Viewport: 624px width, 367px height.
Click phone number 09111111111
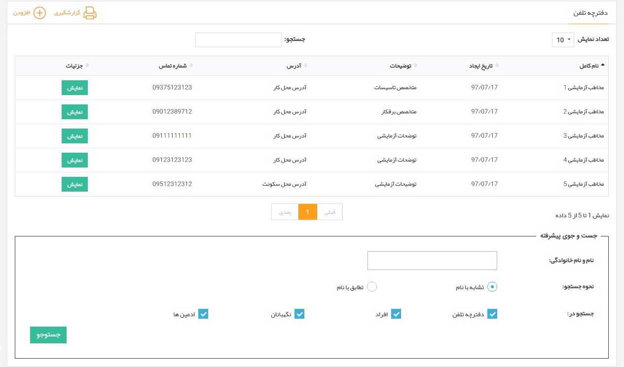tap(172, 136)
